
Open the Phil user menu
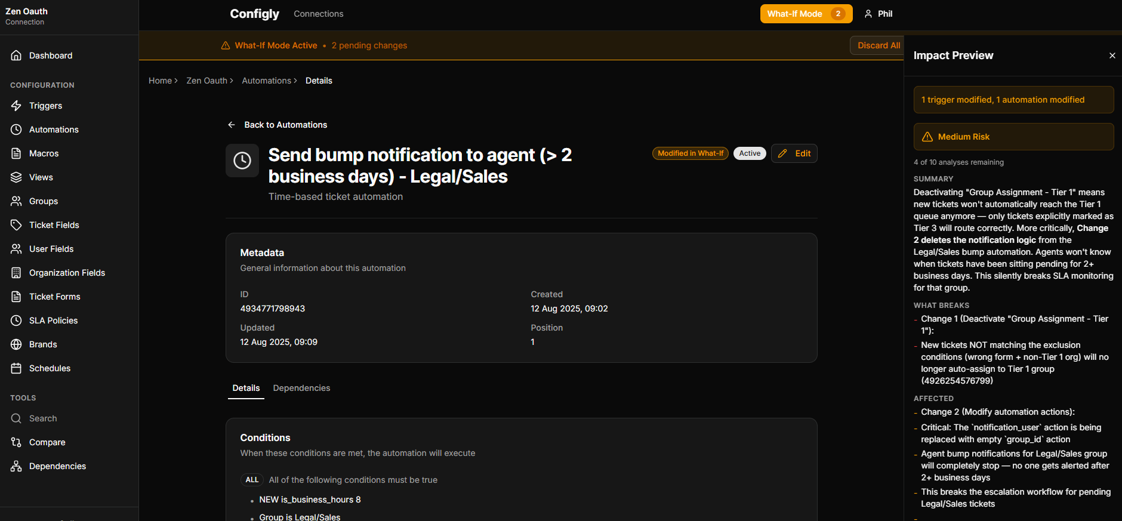click(879, 14)
